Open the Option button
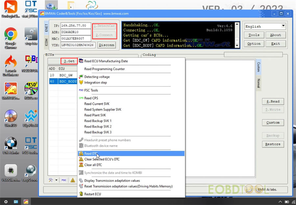 pyautogui.click(x=254, y=44)
